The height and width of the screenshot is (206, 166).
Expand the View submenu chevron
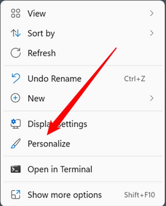pos(152,13)
